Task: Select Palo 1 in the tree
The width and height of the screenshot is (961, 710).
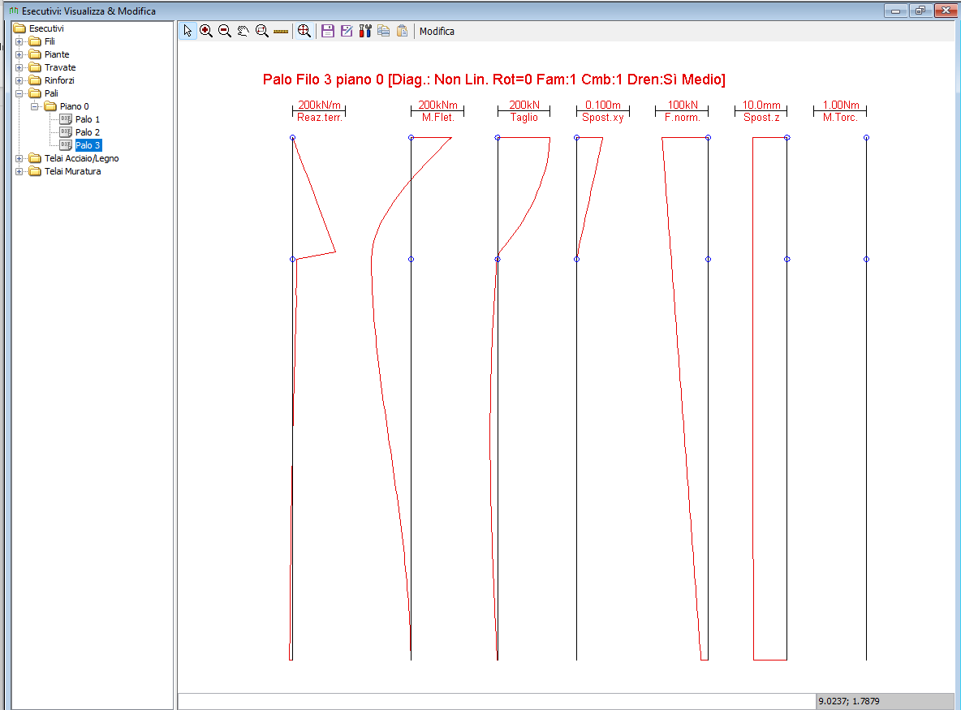Action: click(87, 119)
